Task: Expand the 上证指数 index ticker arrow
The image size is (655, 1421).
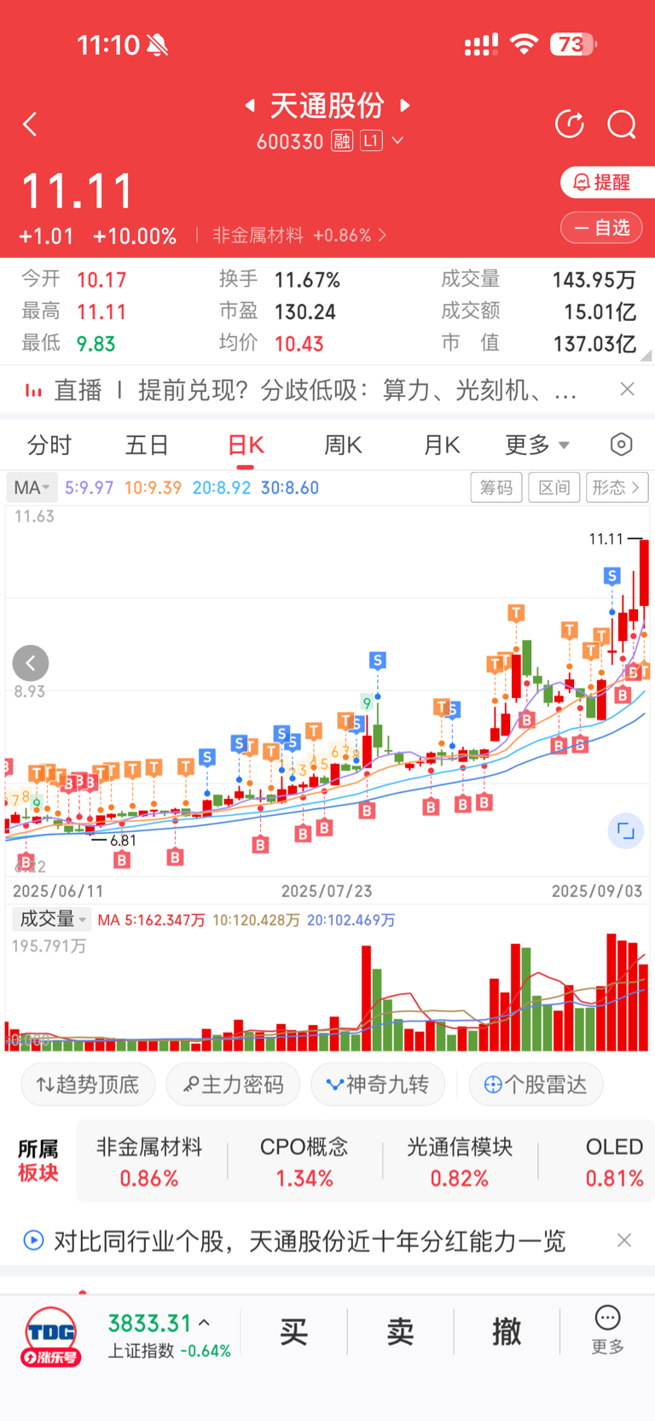Action: point(204,1323)
